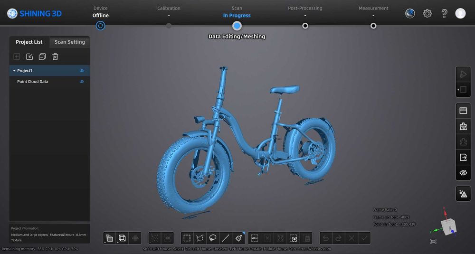Click the 'Points in Total' readout text
The width and height of the screenshot is (475, 254).
(394, 225)
